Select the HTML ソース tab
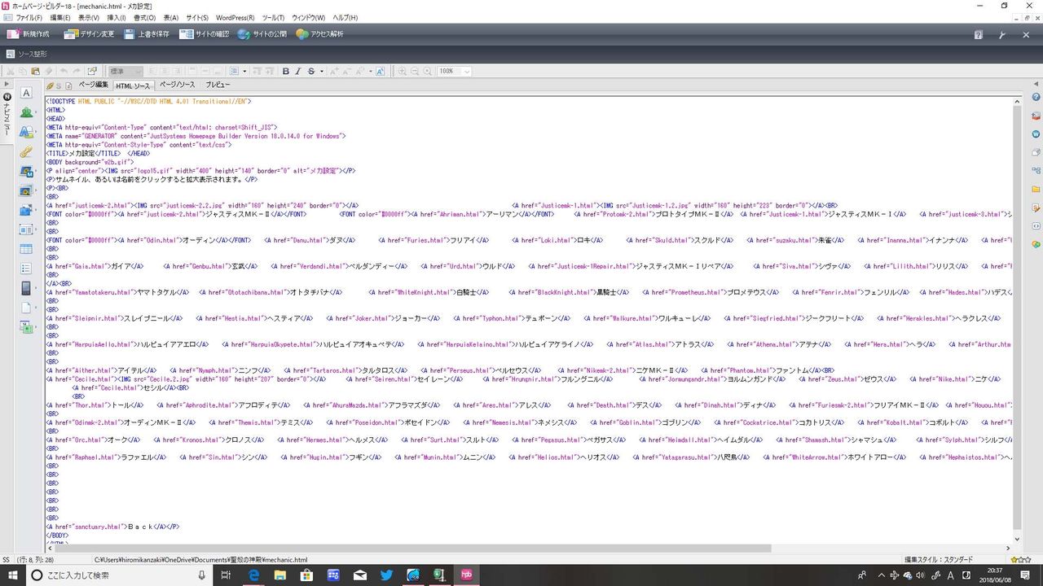This screenshot has height=586, width=1043. [133, 85]
